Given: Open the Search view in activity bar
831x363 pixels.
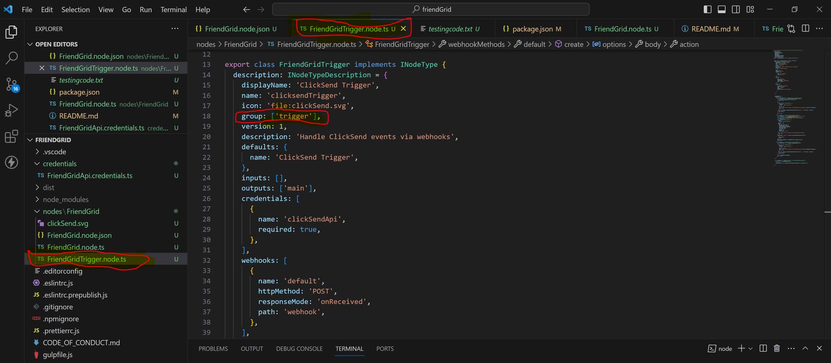Looking at the screenshot, I should click(x=11, y=58).
